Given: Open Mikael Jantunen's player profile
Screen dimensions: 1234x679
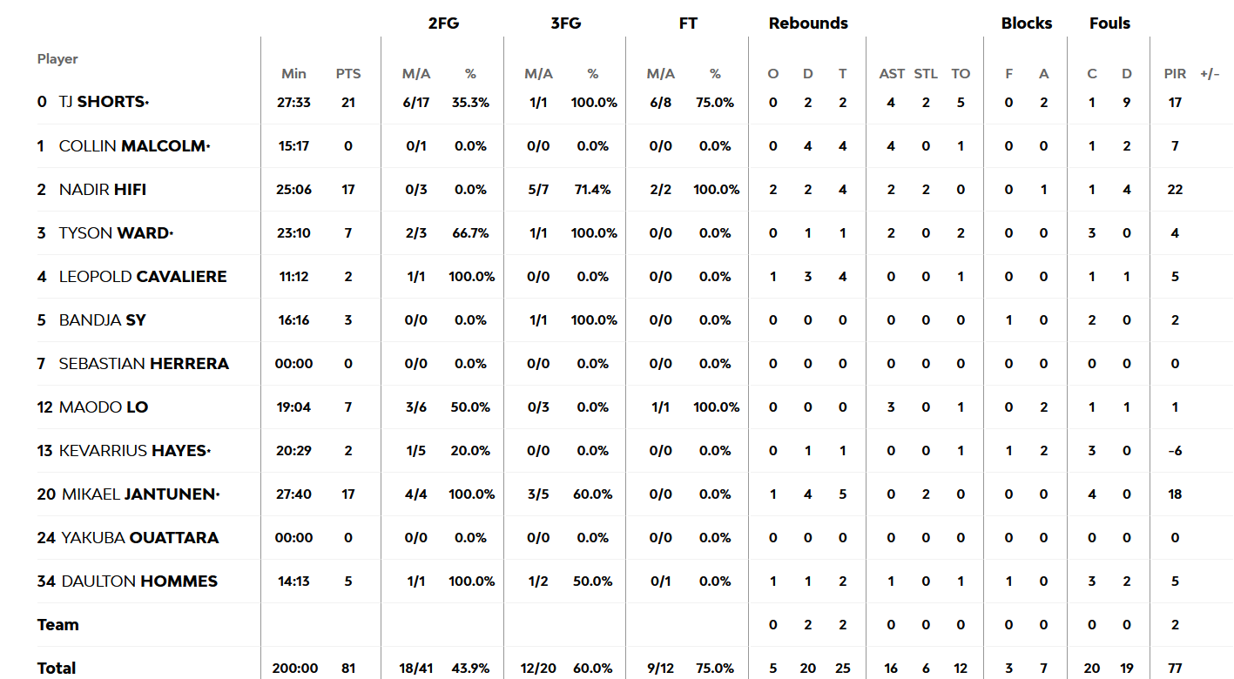Looking at the screenshot, I should point(138,494).
